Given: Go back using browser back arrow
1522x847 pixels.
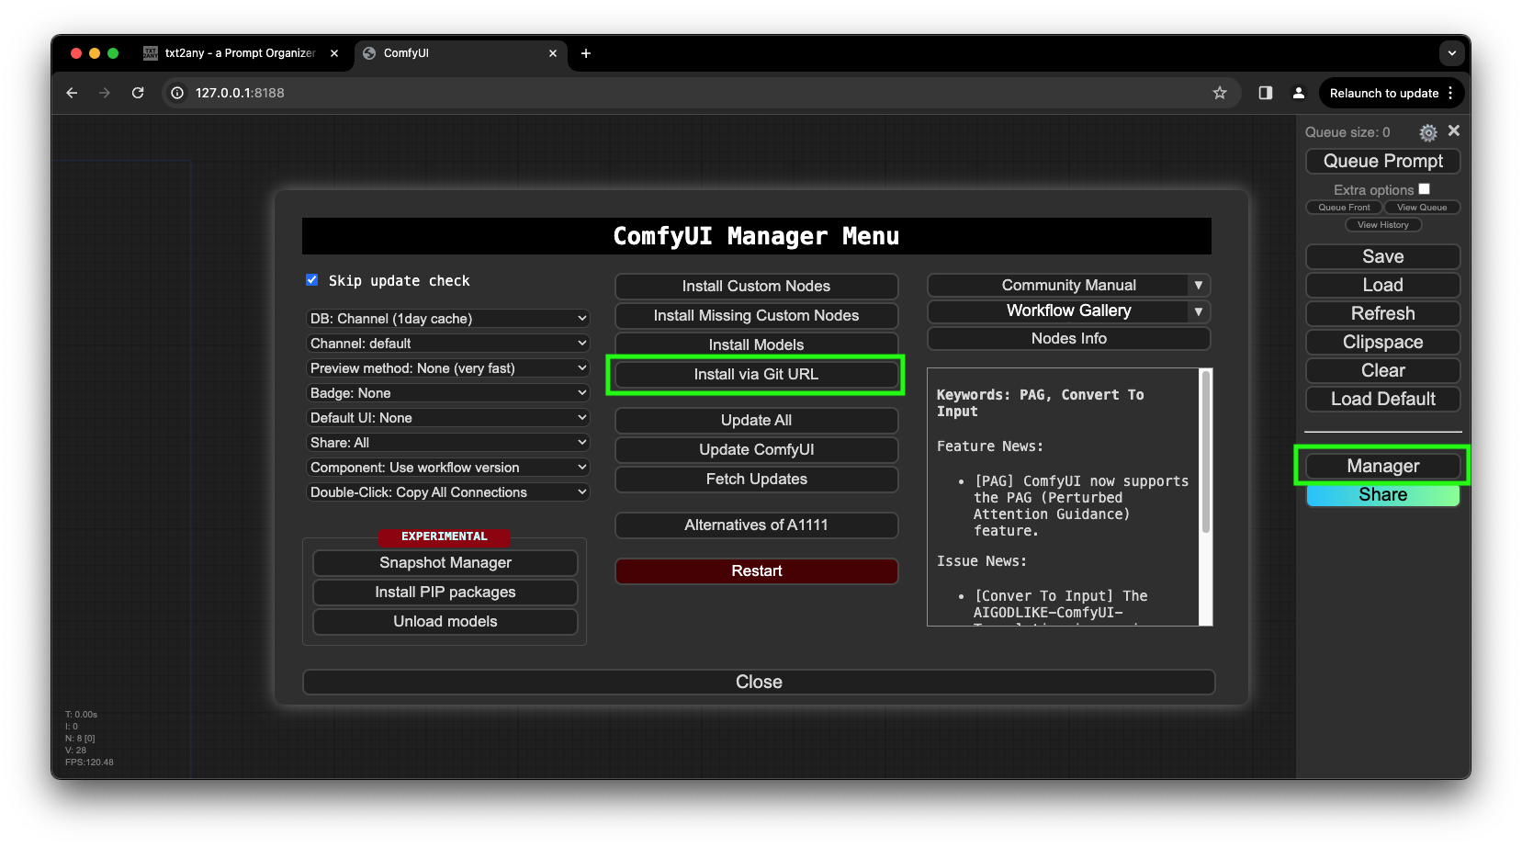Looking at the screenshot, I should point(72,93).
